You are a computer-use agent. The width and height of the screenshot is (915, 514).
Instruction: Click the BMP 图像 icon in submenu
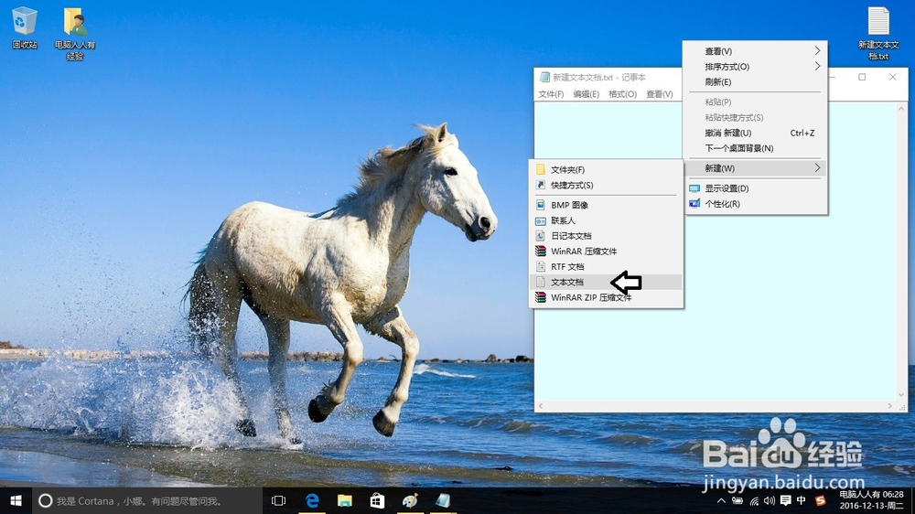541,205
